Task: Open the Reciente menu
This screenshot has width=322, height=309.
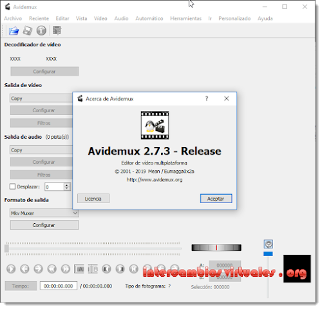Action: coord(39,19)
